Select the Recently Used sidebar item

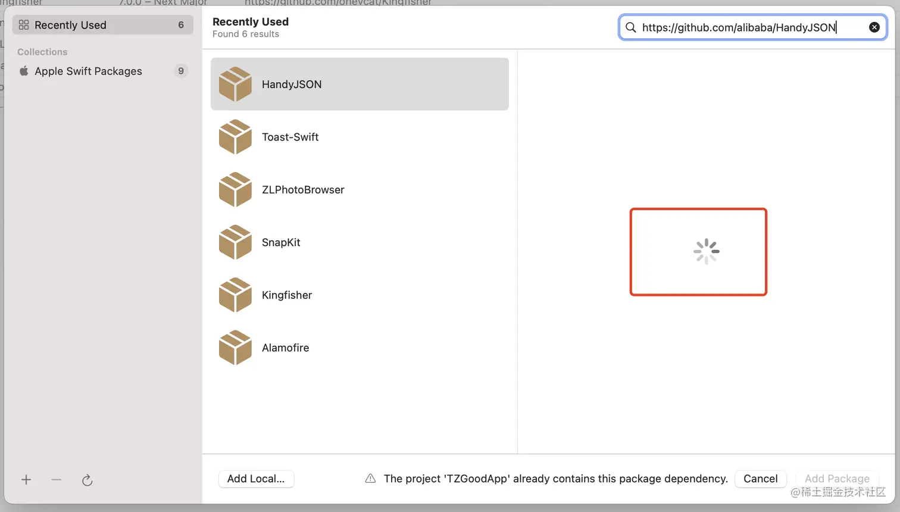click(x=102, y=25)
